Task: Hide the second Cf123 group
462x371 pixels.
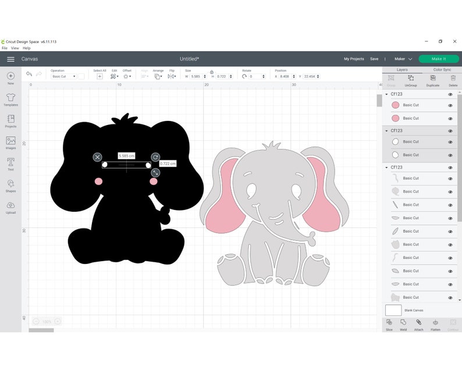Action: tap(450, 131)
